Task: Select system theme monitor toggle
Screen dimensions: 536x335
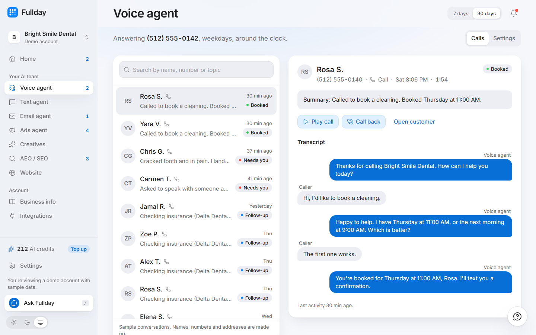Action: 41,322
